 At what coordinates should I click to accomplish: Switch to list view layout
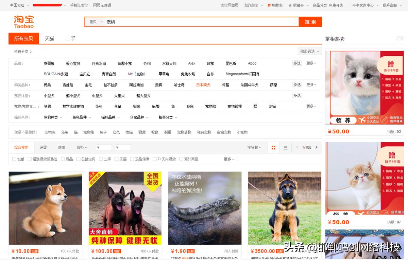coord(285,148)
